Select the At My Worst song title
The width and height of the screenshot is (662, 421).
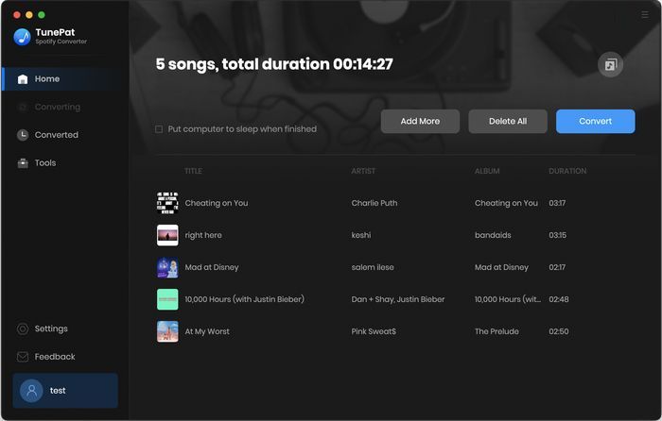[207, 331]
